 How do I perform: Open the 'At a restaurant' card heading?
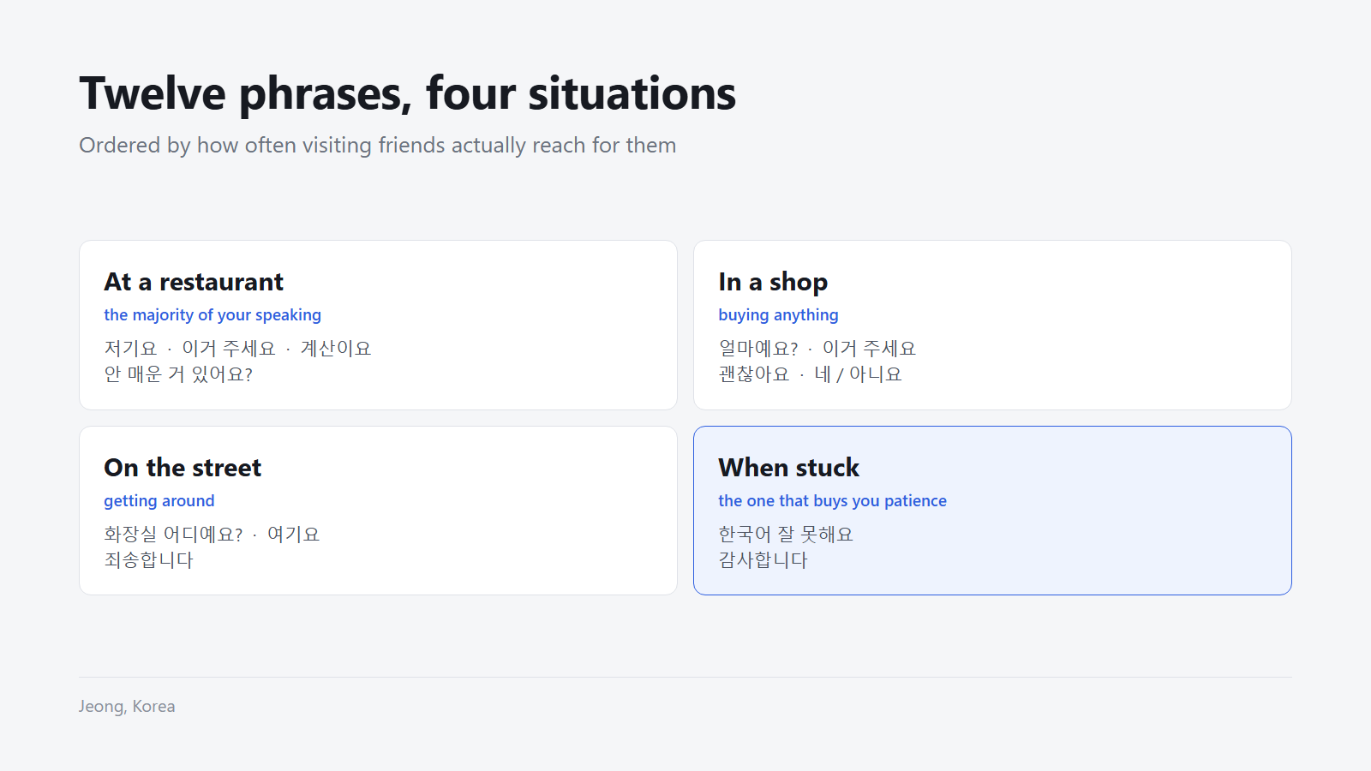coord(194,282)
